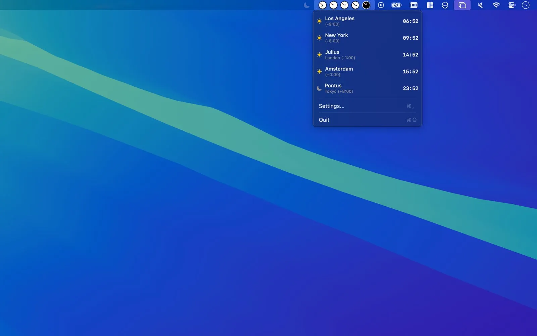Click the first white clock face in menu bar
Screen dimensions: 537x336
pyautogui.click(x=322, y=5)
